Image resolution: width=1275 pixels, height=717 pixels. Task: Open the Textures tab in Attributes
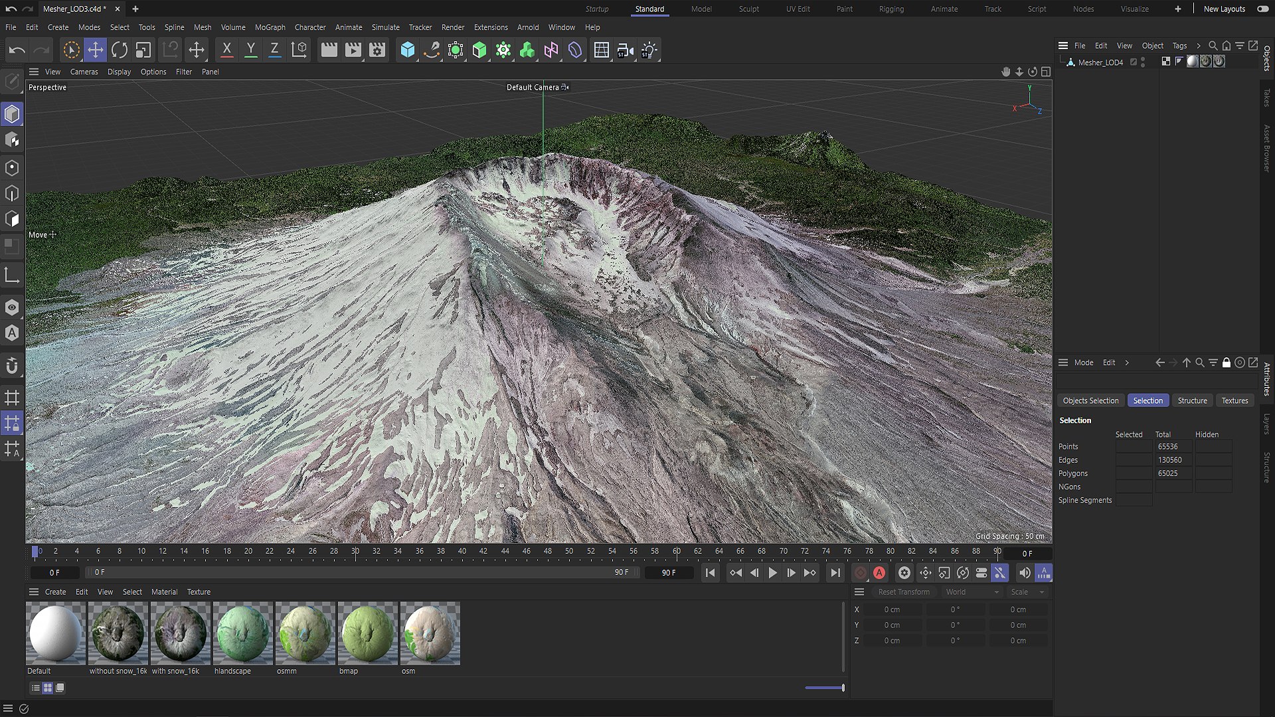coord(1234,401)
